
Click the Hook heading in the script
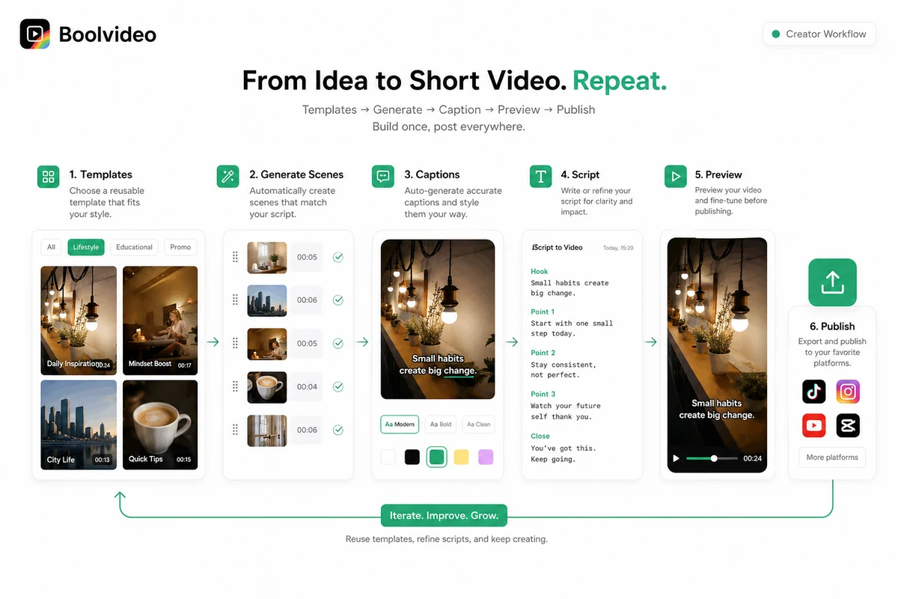point(540,271)
